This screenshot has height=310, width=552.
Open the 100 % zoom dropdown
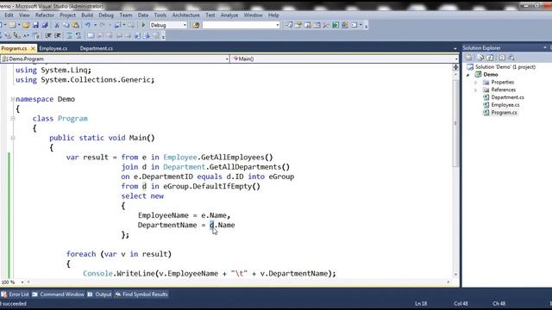tap(22, 282)
